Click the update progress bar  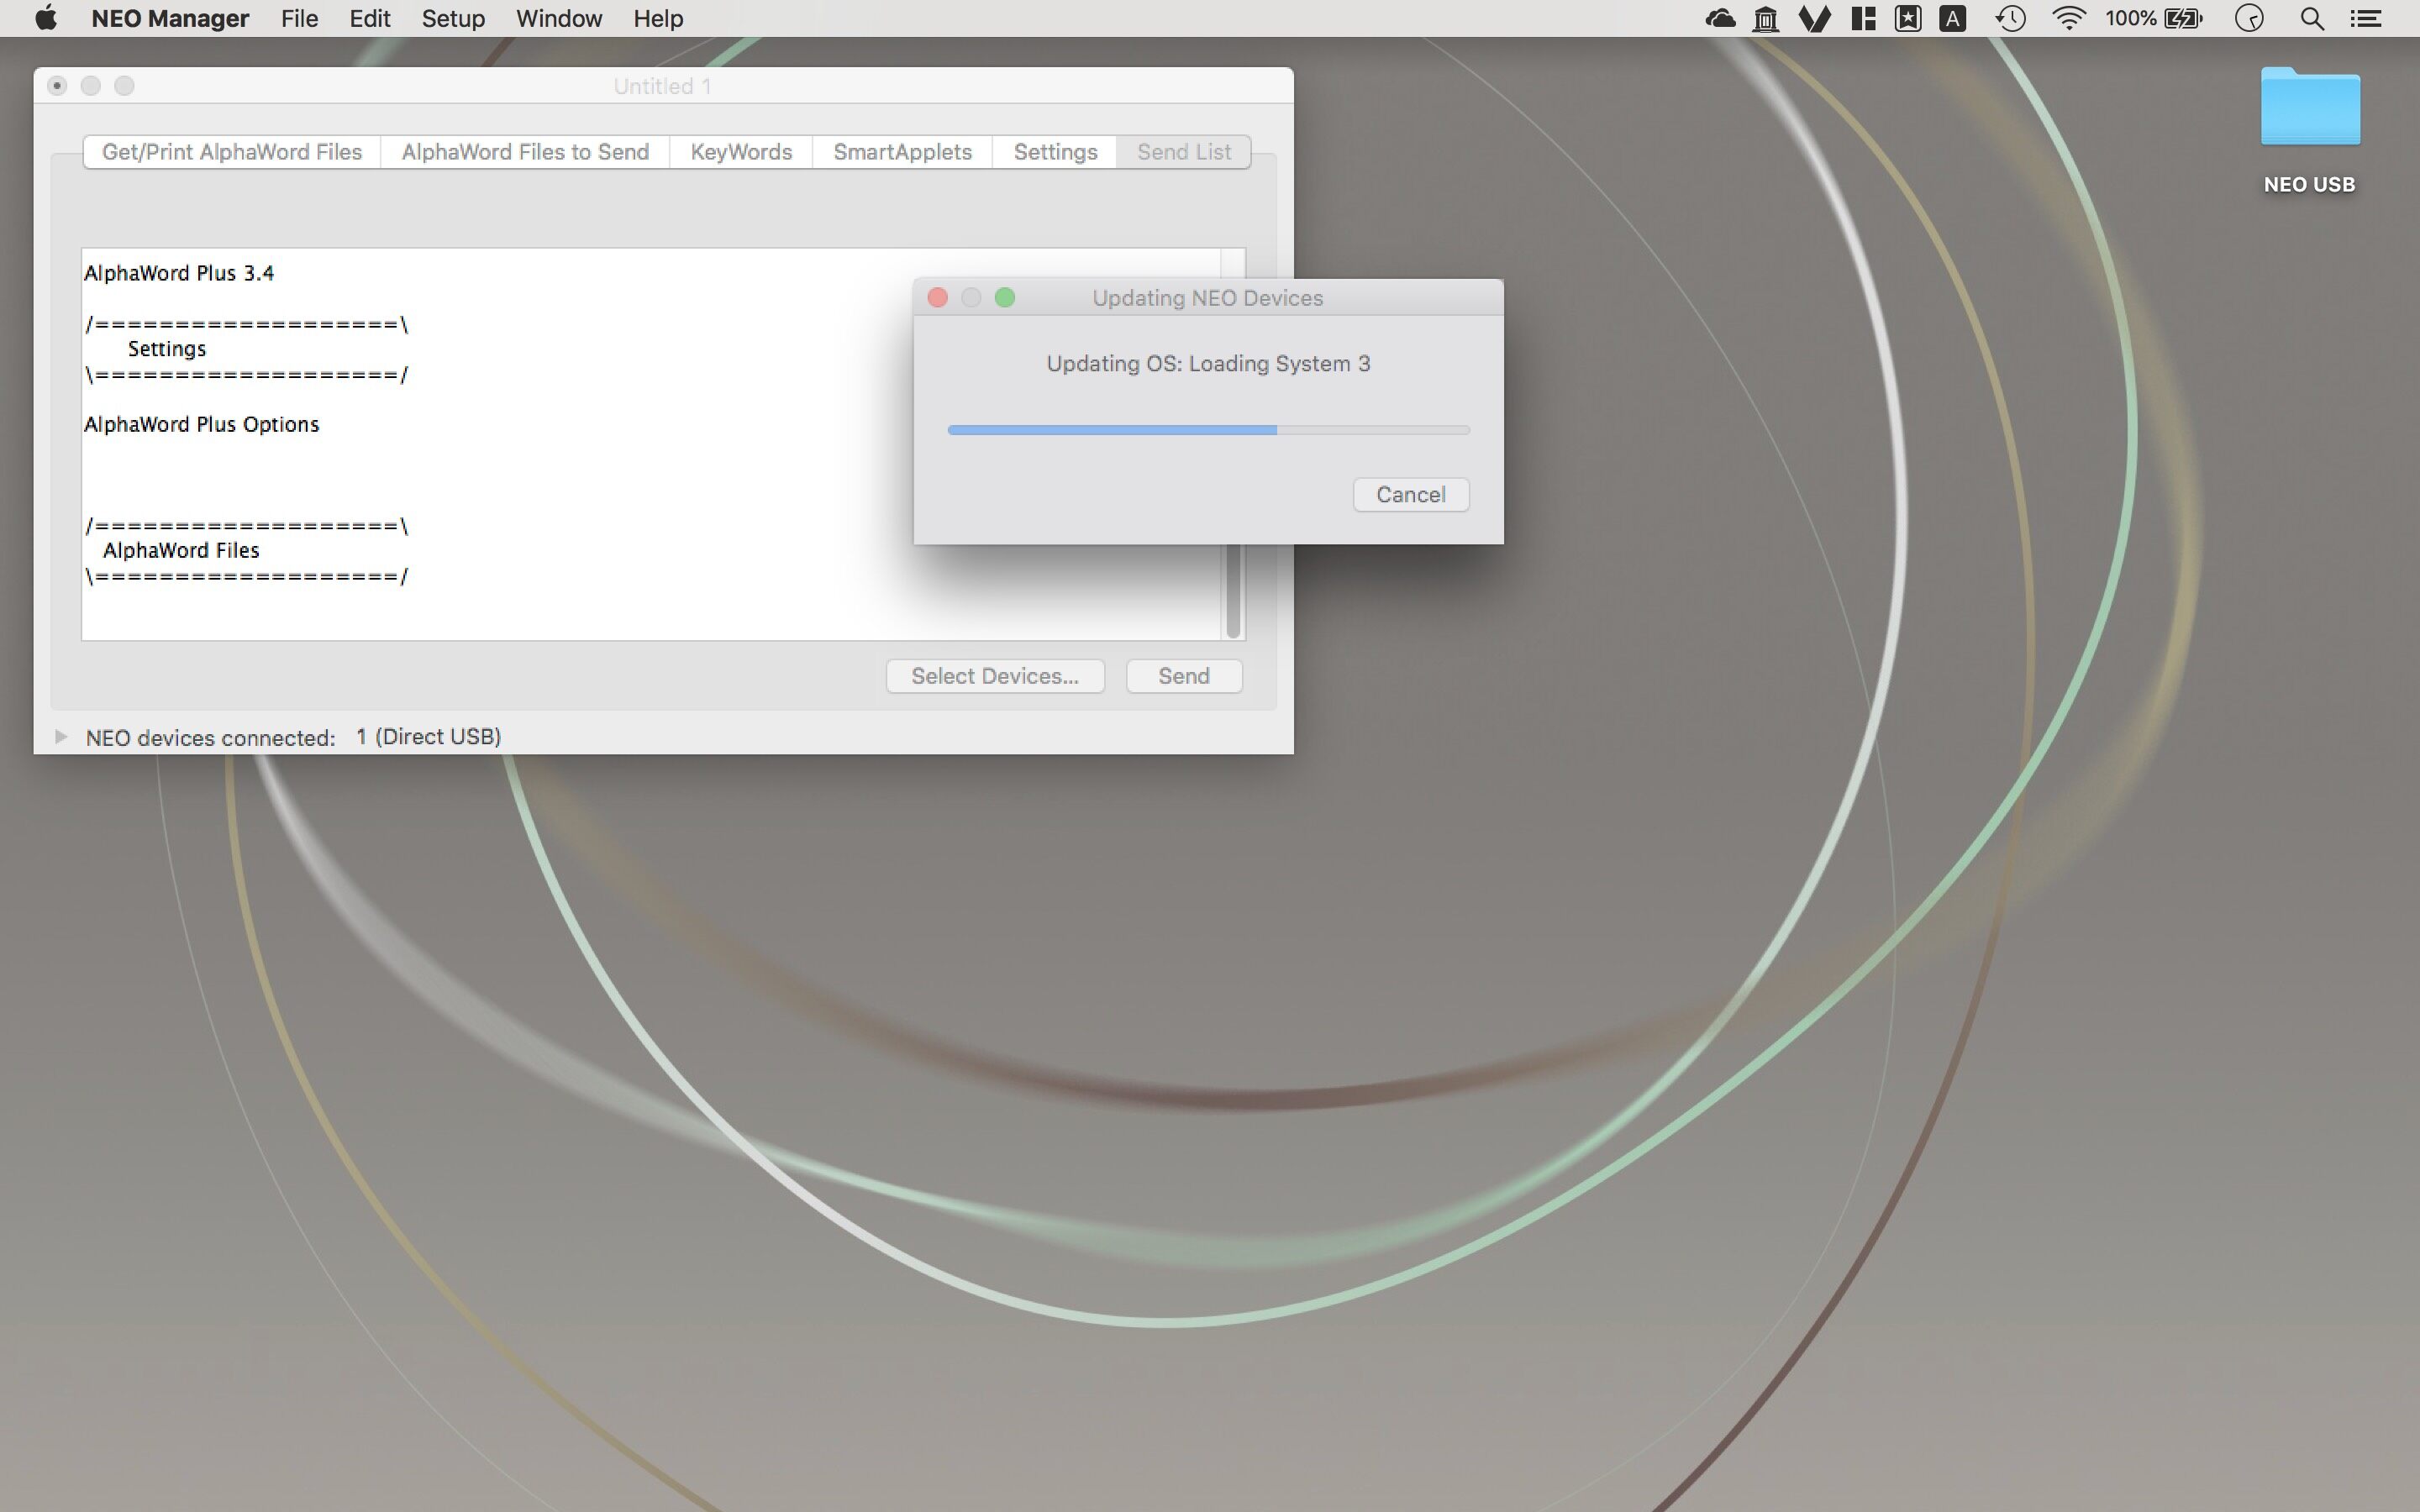[x=1208, y=430]
